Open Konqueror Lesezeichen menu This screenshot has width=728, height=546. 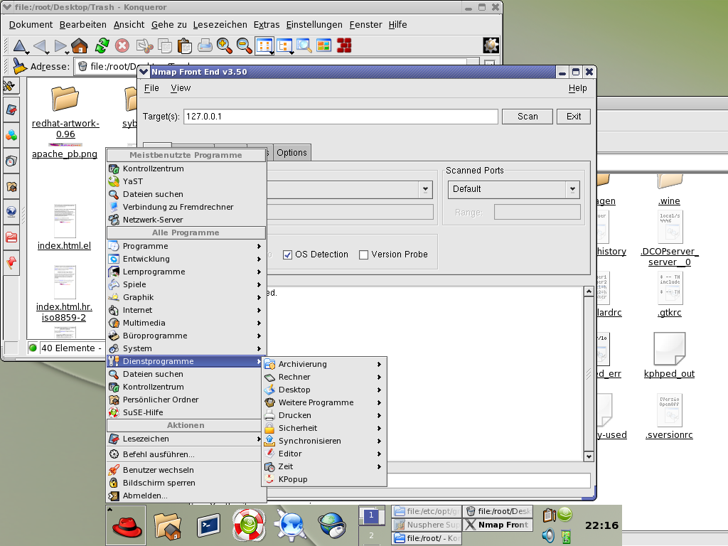(x=220, y=25)
